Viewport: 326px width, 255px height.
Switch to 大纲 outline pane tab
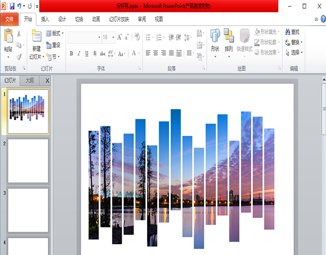coord(30,81)
